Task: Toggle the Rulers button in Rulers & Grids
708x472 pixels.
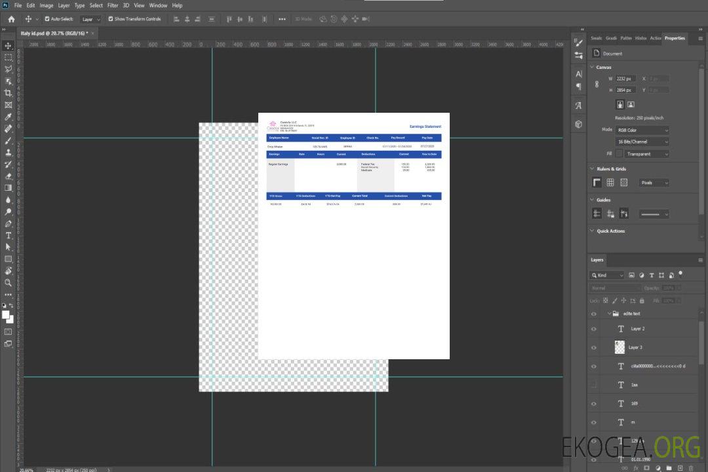Action: click(x=597, y=182)
